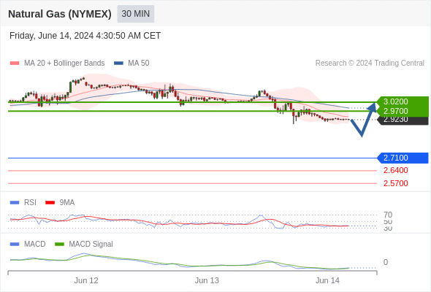Click the MA 50 legend color swatch
Image resolution: width=431 pixels, height=292 pixels.
[118, 64]
